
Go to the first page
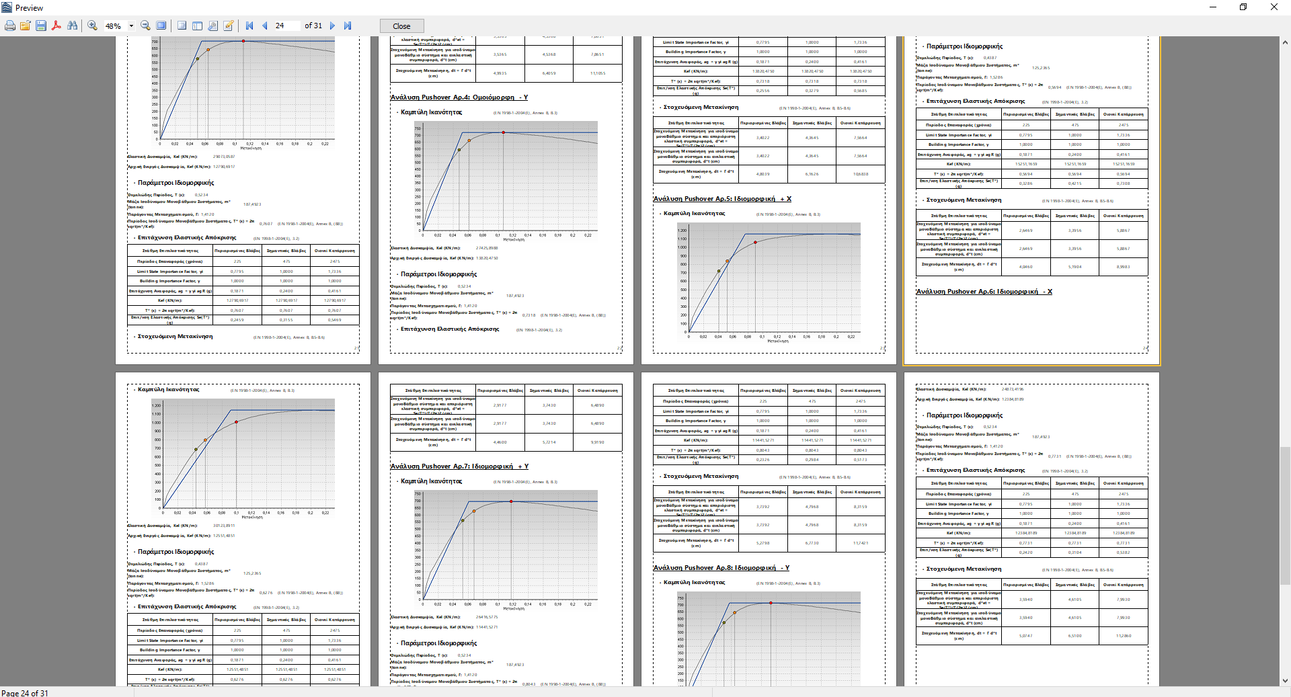(x=249, y=26)
